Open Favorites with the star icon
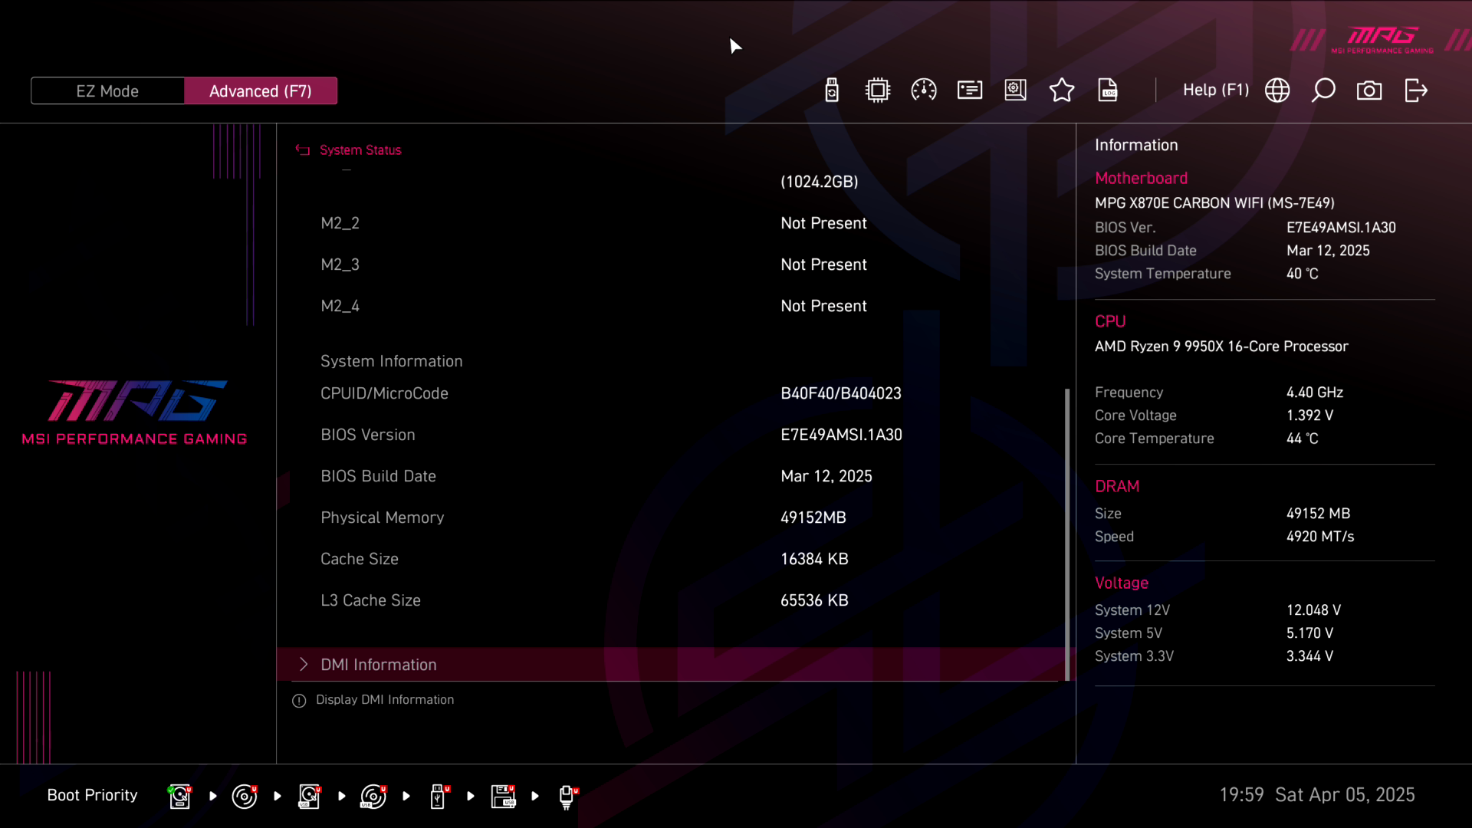The height and width of the screenshot is (828, 1472). click(1062, 90)
